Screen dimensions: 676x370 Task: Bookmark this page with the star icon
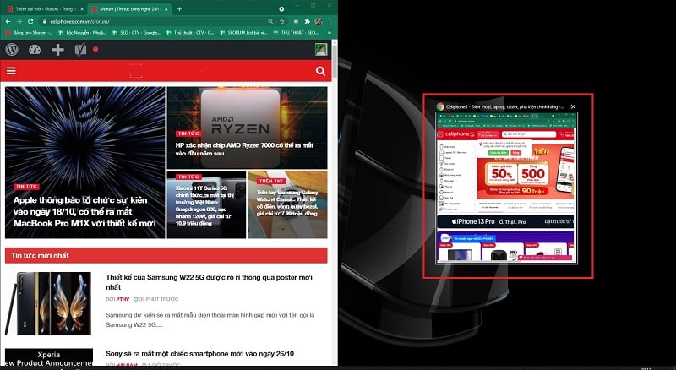[281, 21]
